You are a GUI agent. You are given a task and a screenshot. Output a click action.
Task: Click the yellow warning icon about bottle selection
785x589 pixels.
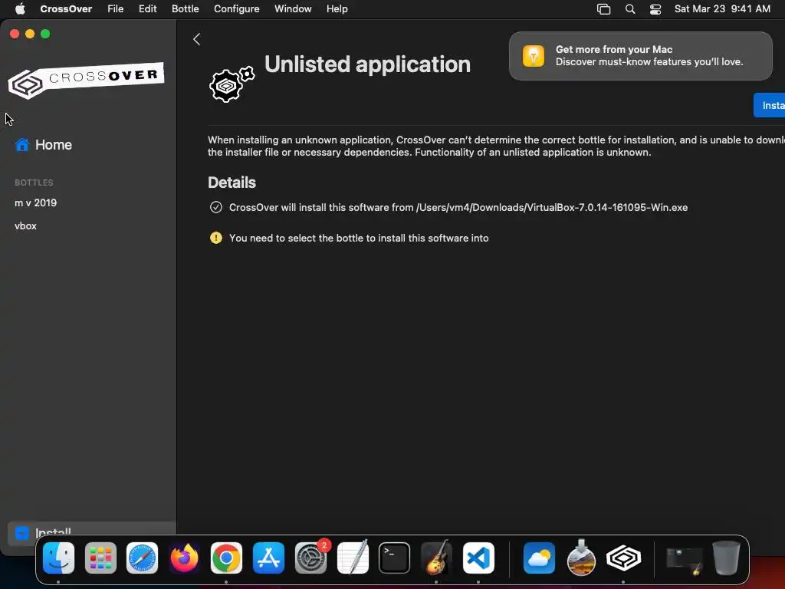point(215,238)
